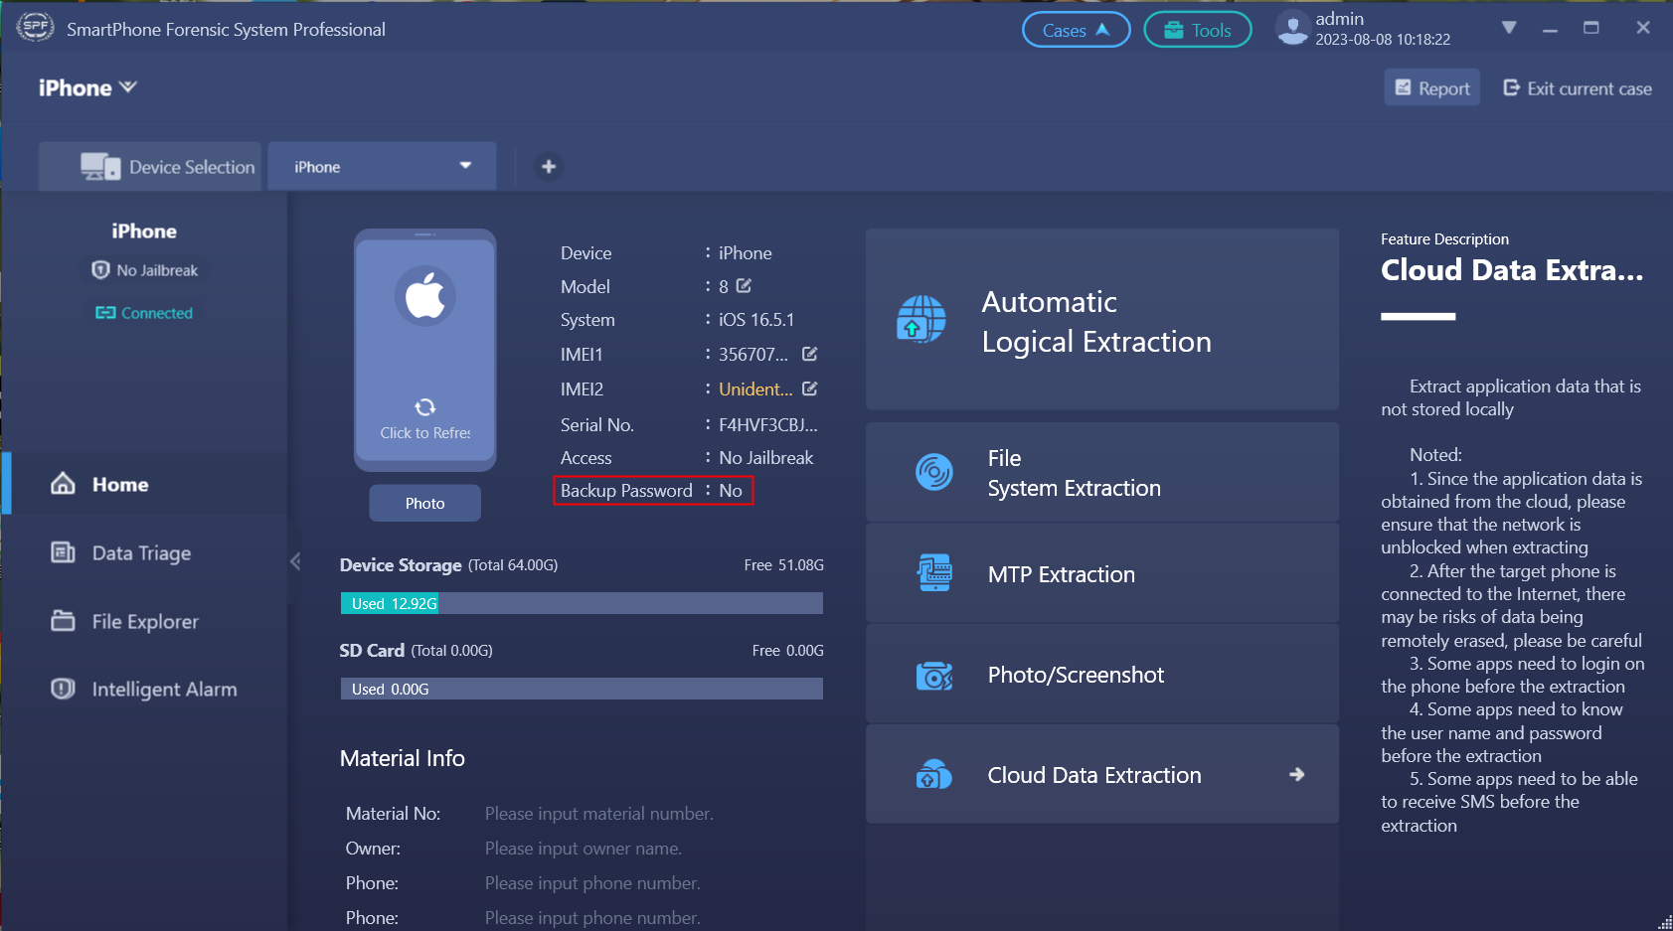Click the Automatic Logical Extraction globe icon

[921, 319]
